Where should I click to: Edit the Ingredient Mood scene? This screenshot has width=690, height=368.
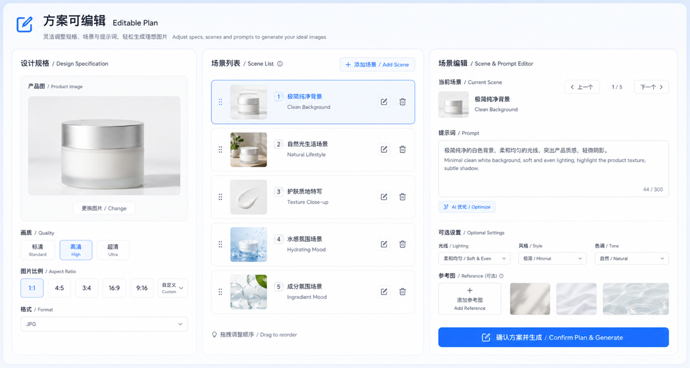click(384, 292)
